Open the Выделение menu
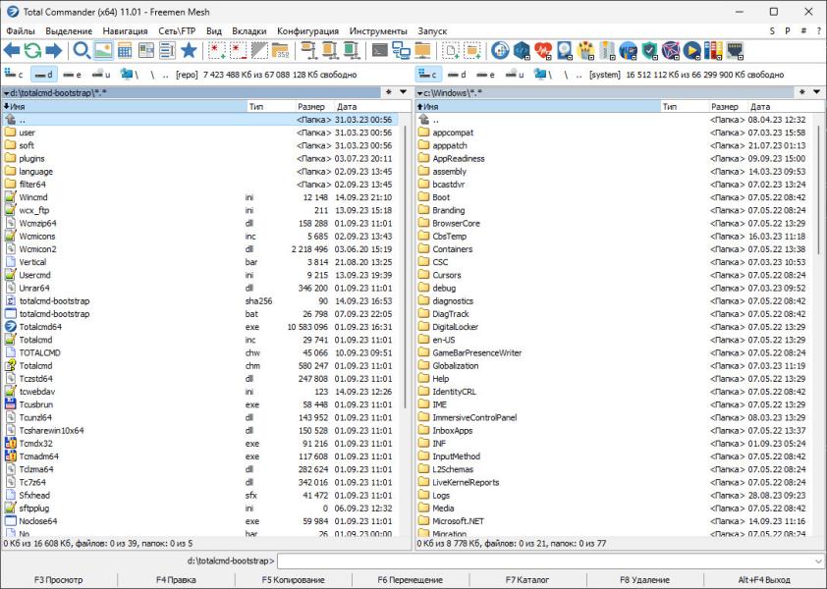The width and height of the screenshot is (827, 589). coord(69,31)
